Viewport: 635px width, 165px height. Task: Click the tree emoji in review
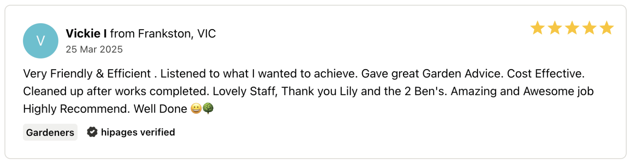click(208, 108)
